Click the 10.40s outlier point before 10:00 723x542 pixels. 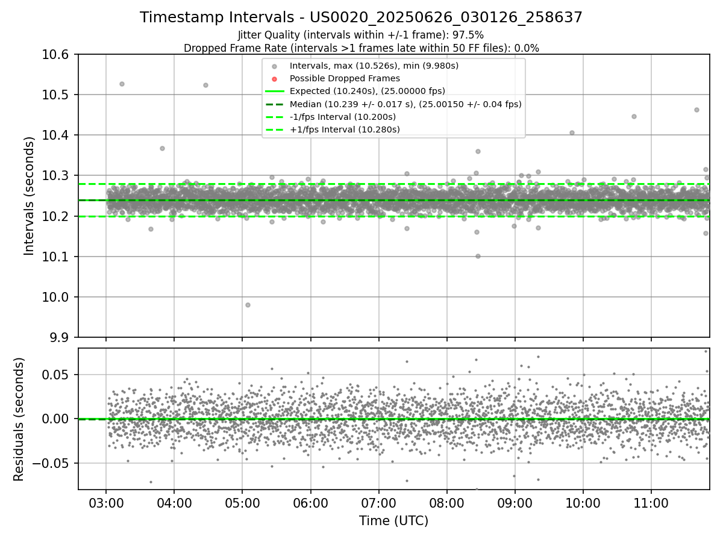pyautogui.click(x=572, y=132)
